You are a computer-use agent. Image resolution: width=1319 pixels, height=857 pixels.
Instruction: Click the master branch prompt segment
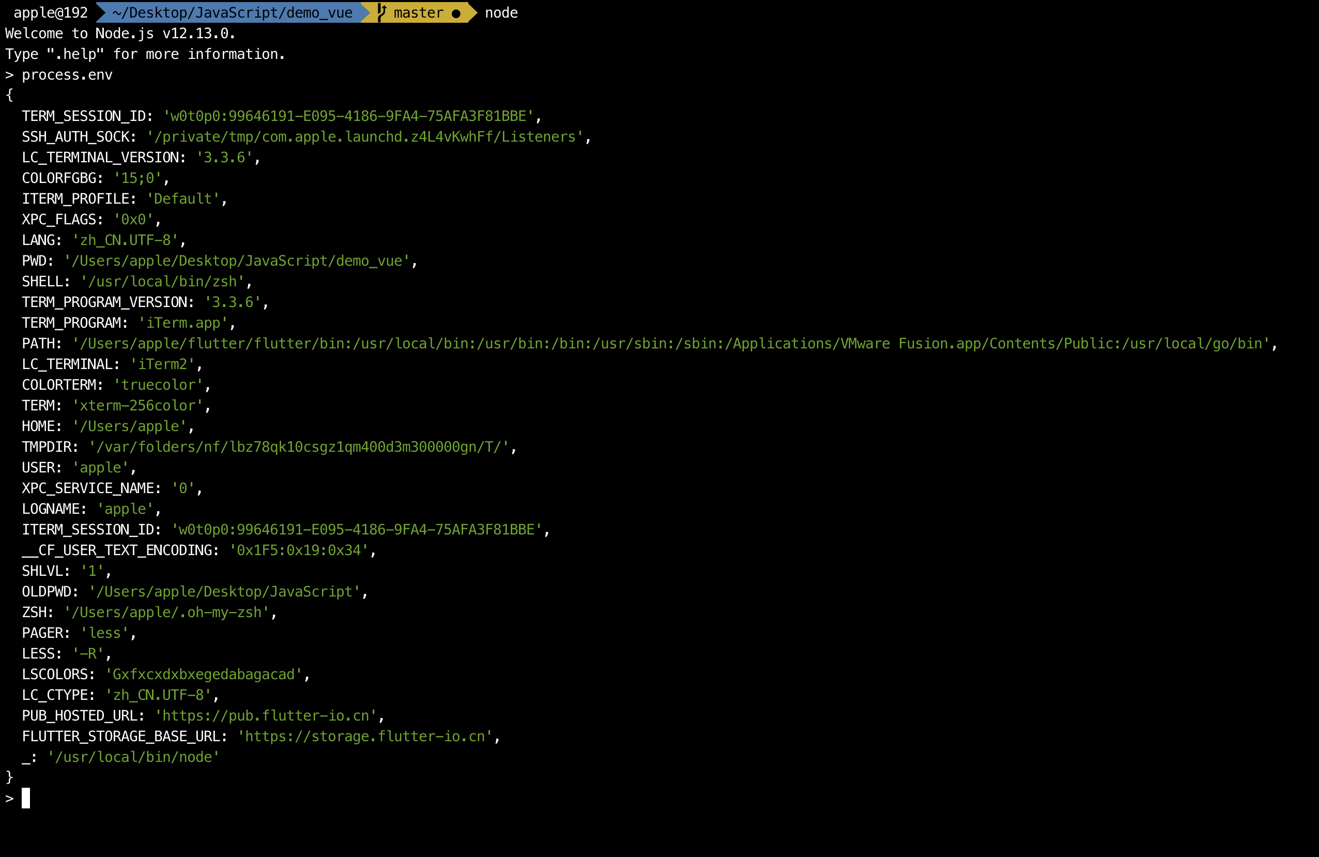(419, 12)
